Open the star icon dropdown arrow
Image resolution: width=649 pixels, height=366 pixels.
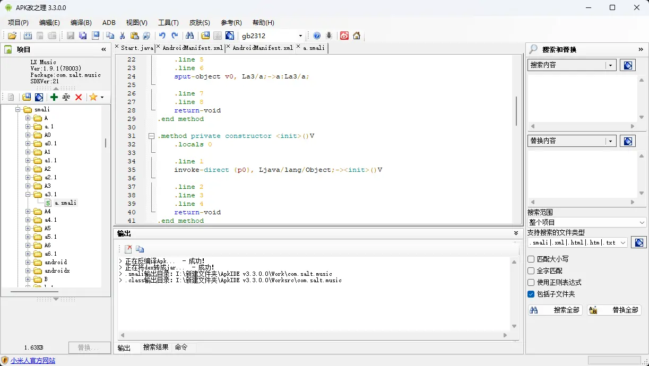click(102, 98)
